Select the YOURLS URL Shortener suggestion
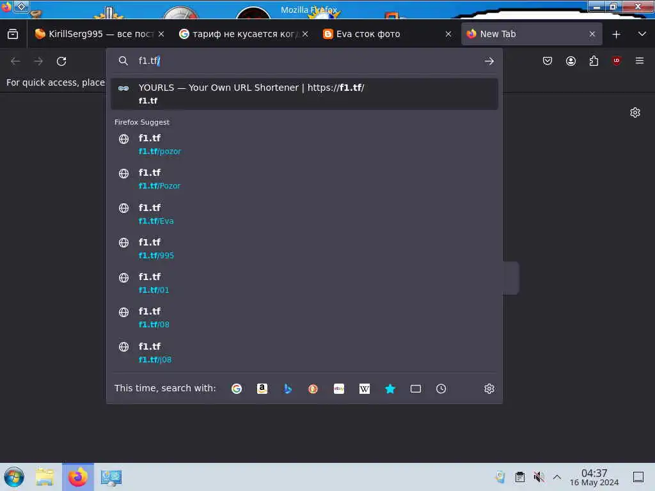655x491 pixels. 304,94
